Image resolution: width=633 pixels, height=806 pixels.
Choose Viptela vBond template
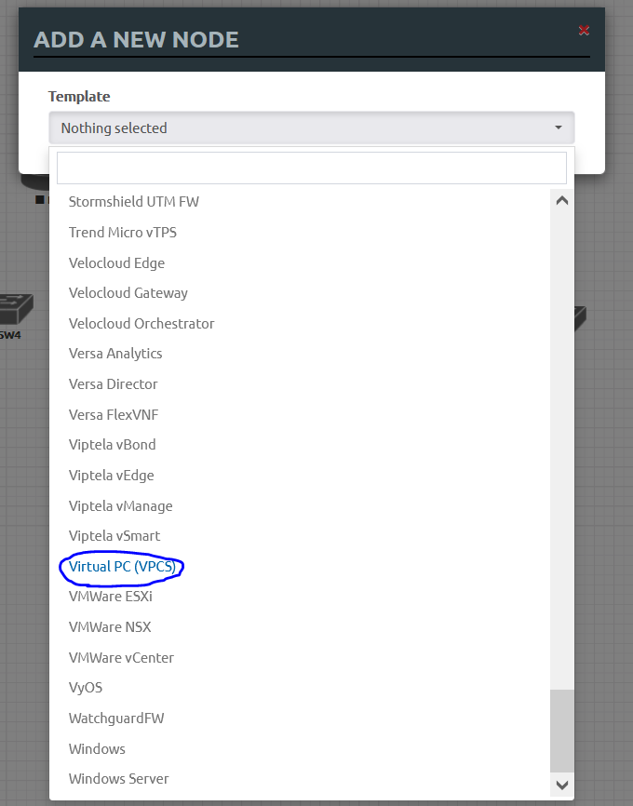112,445
